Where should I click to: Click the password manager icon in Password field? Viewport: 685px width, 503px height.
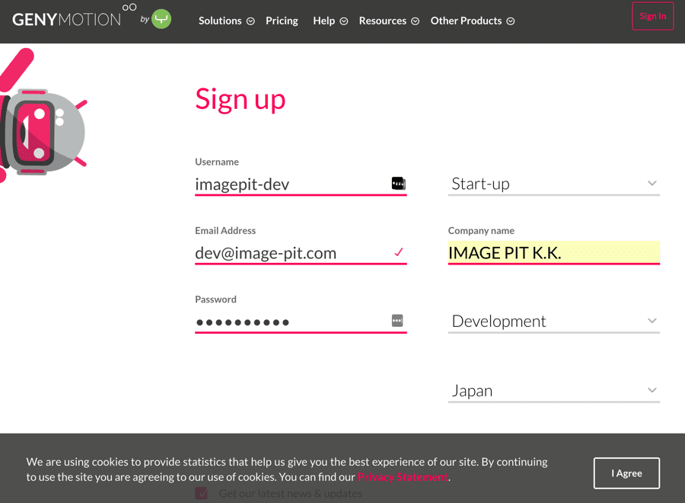(397, 321)
